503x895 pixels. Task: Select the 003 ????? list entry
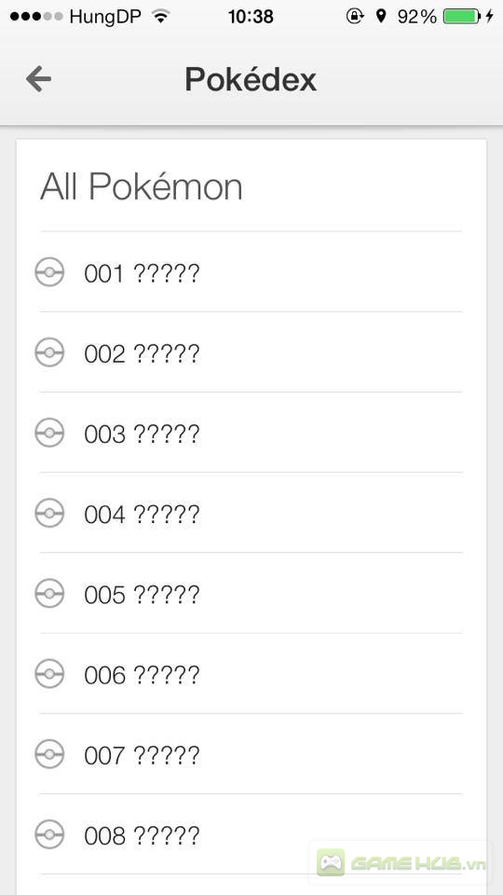251,433
